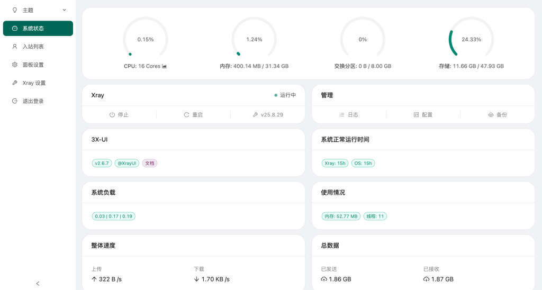Screen dimensions: 542x290
Task: Click the CPU history chart icon
Action: (x=165, y=67)
